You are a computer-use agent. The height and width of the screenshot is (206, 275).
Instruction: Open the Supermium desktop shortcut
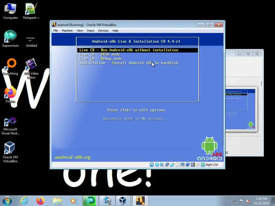(10, 39)
